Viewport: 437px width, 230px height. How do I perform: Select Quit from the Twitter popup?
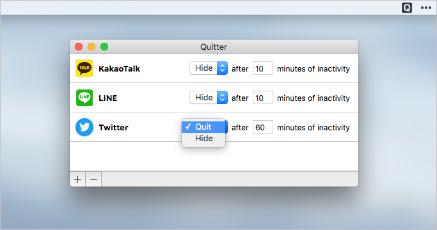(203, 127)
